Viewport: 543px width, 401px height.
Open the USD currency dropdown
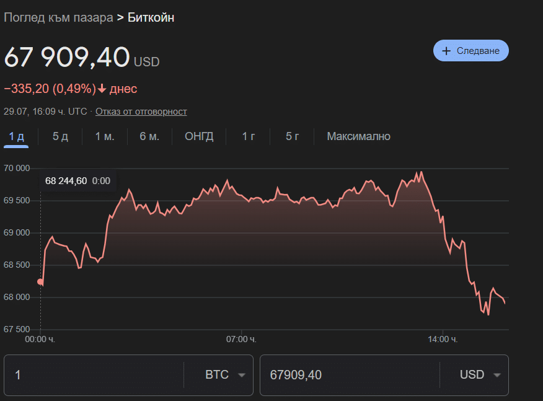tap(480, 375)
